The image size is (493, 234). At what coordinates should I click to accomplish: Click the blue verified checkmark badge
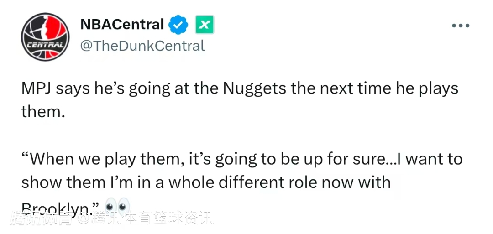coord(178,25)
